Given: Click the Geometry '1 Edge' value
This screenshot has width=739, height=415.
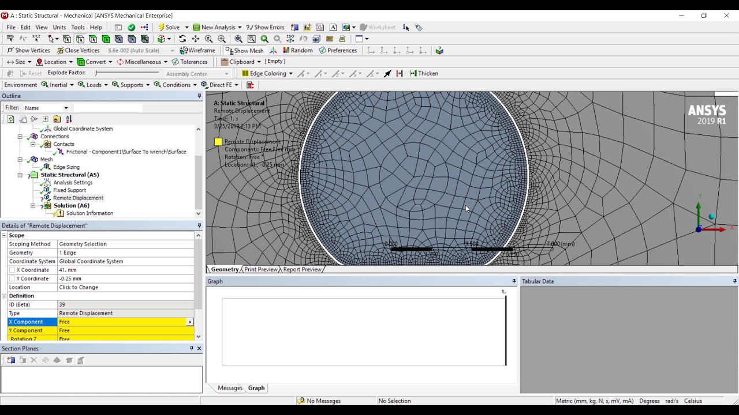Looking at the screenshot, I should (125, 252).
